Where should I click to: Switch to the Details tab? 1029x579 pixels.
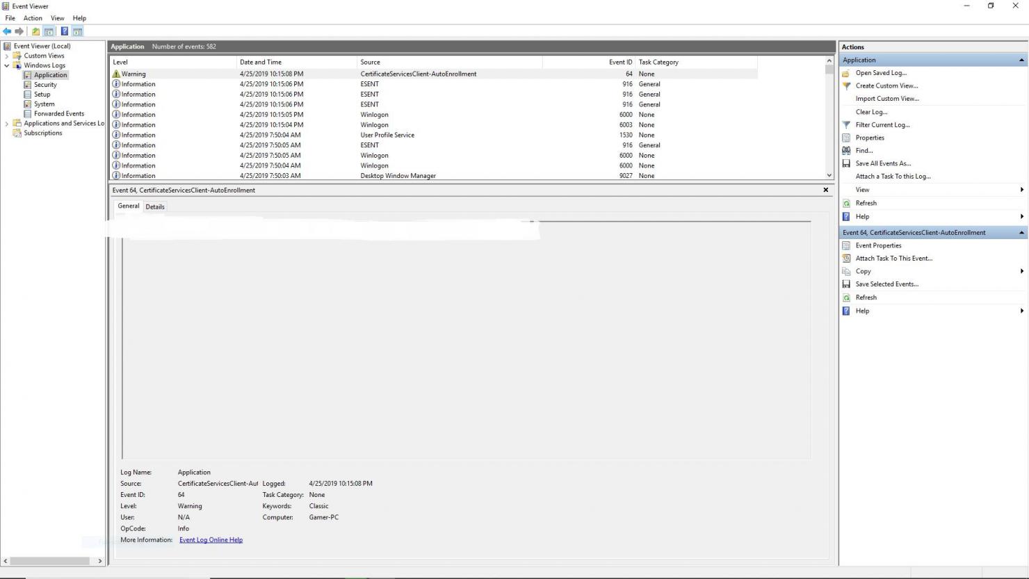[155, 207]
